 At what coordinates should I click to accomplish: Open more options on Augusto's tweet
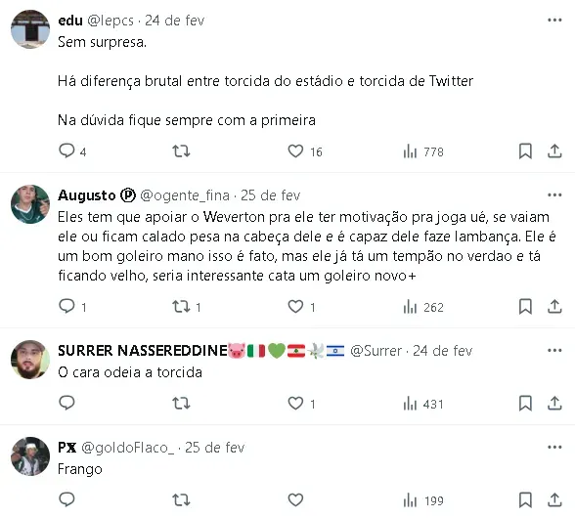(x=554, y=195)
